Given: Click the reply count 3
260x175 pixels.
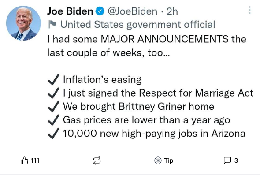Looking at the screenshot, I should point(236,160).
